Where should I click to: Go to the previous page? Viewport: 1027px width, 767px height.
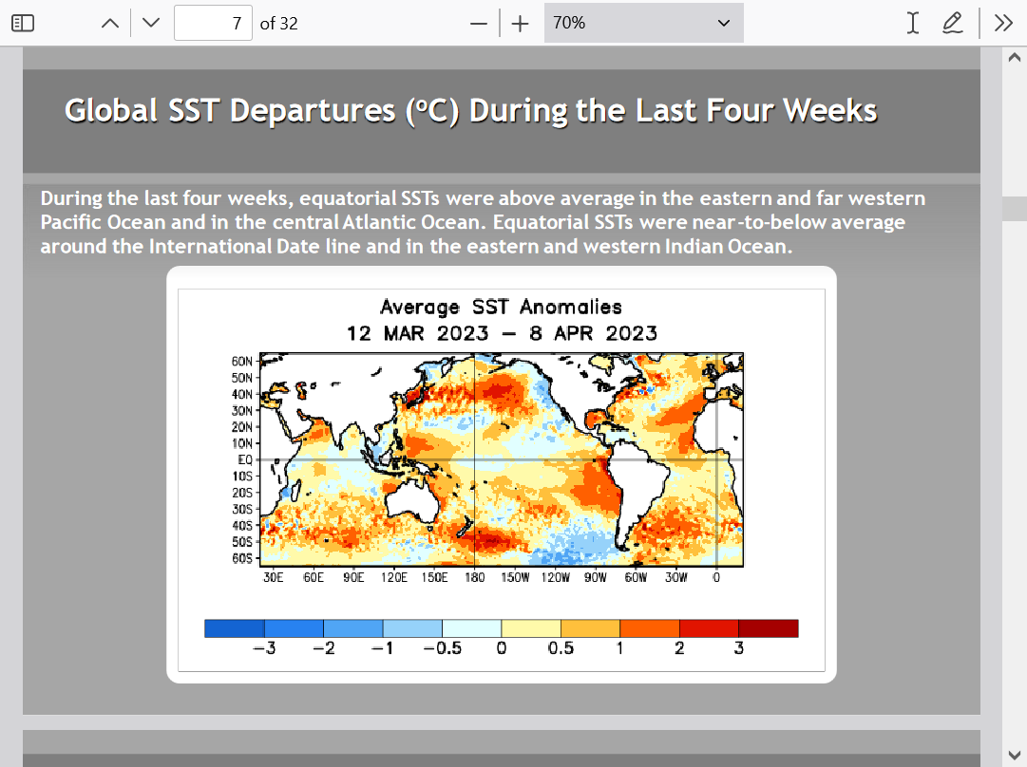[x=110, y=24]
